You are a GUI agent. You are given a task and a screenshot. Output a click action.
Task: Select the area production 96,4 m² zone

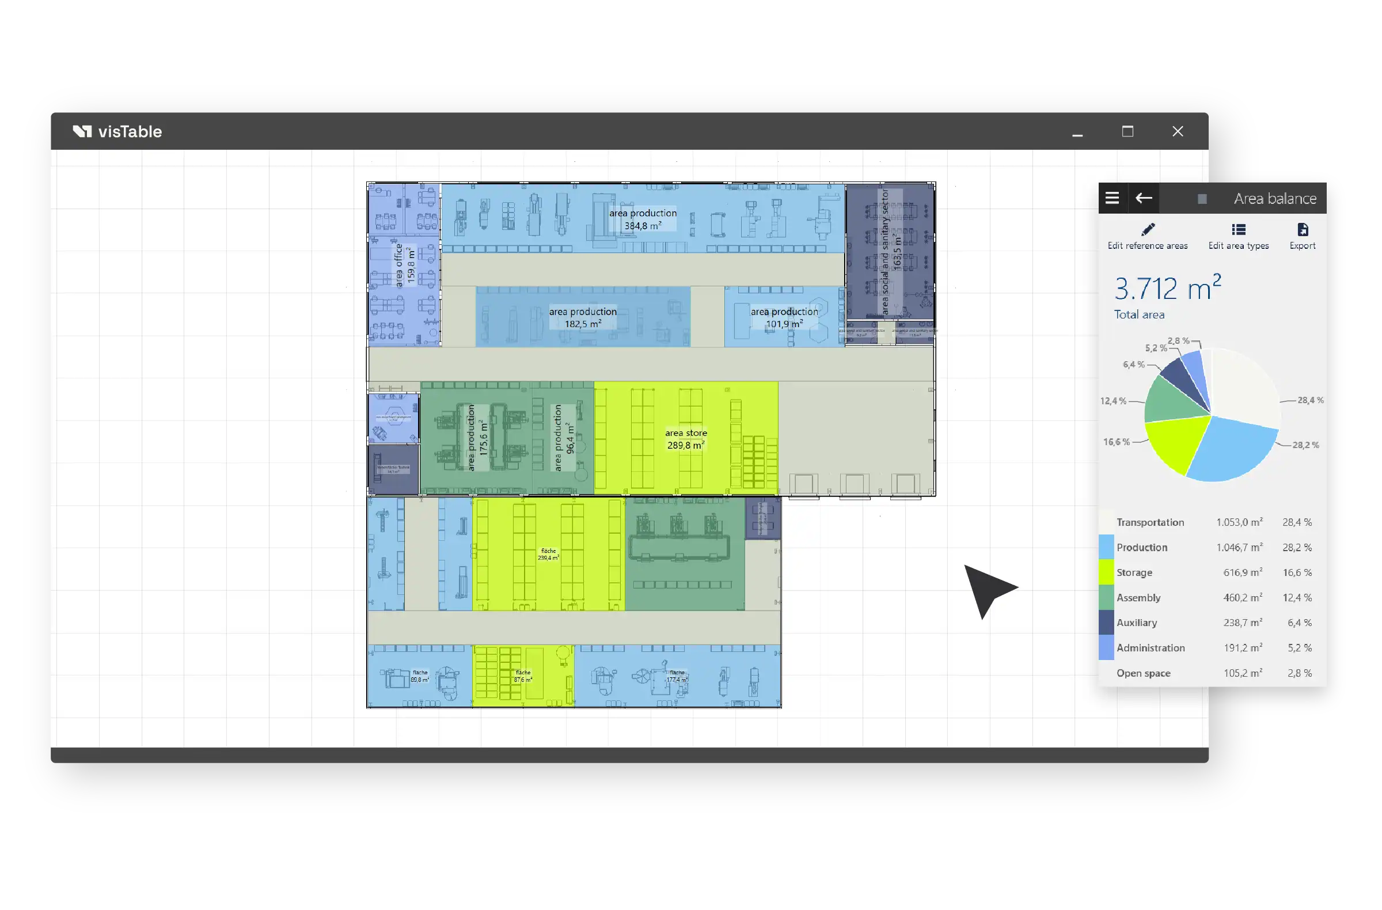click(563, 438)
